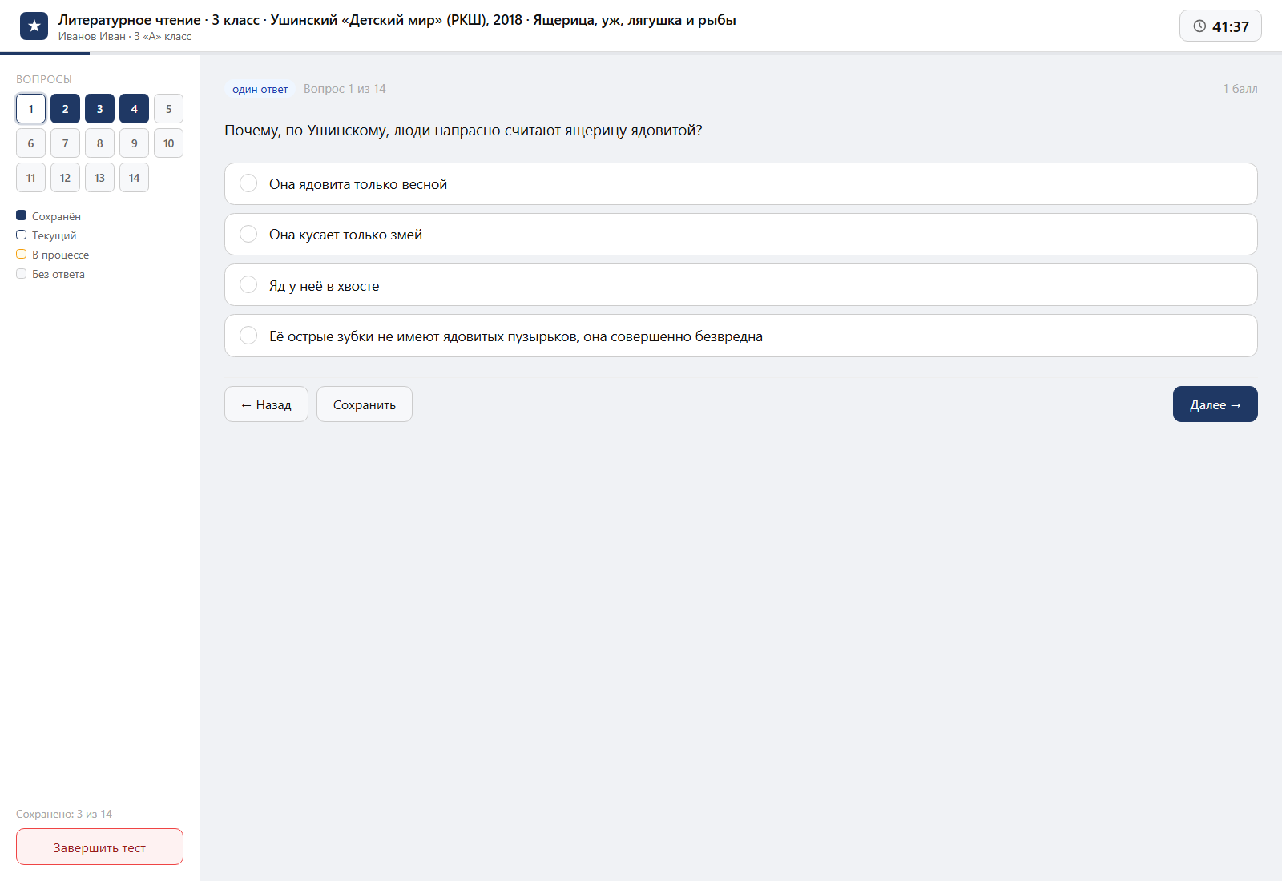Navigate to question 4
This screenshot has height=881, width=1282.
coord(134,109)
